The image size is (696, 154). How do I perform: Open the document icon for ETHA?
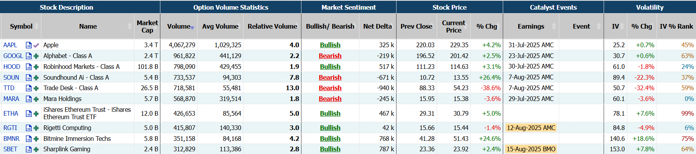(x=29, y=114)
